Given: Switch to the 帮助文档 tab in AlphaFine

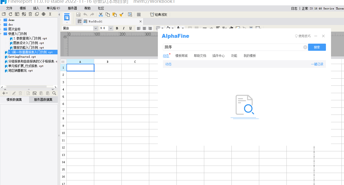Looking at the screenshot, I should coord(200,56).
